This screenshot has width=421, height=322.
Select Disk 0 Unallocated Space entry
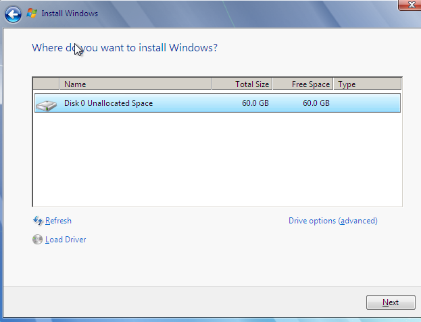pos(218,103)
